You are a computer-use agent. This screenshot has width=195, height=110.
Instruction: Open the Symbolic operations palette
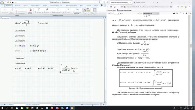(x=76, y=11)
